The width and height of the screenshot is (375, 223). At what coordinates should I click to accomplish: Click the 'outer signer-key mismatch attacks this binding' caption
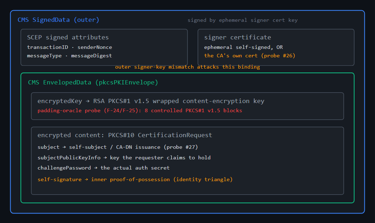coord(187,67)
